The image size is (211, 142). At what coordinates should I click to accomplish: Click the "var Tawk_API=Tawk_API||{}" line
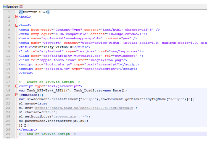point(73,91)
